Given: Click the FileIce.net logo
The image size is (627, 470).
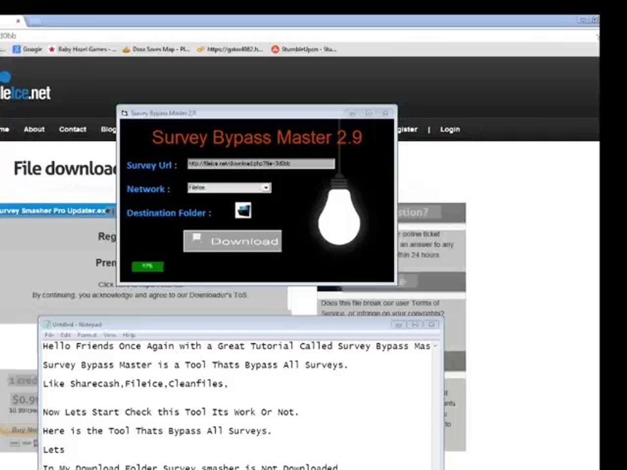Looking at the screenshot, I should (x=25, y=87).
